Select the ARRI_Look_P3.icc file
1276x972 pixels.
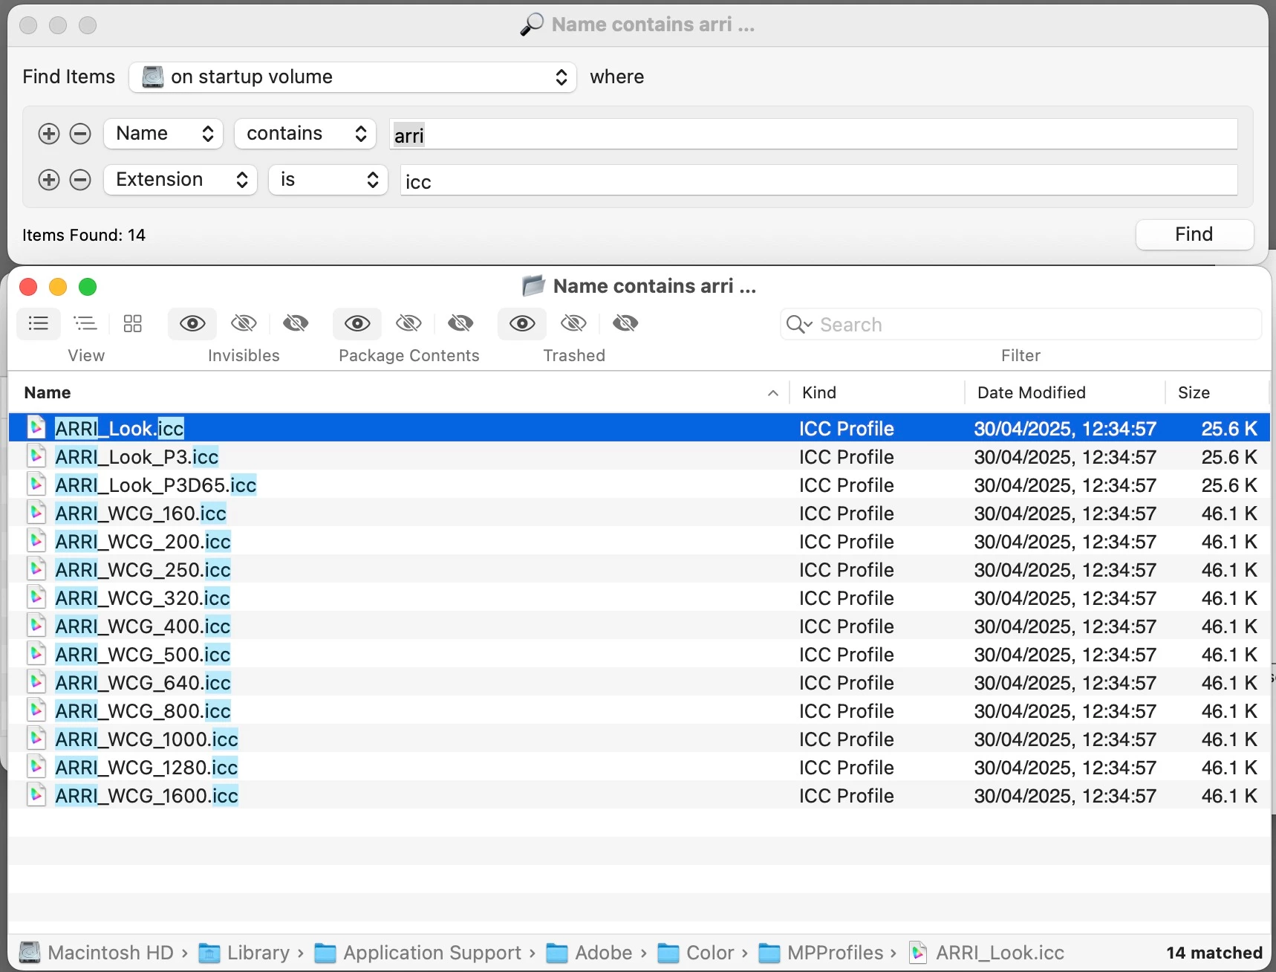639,456
